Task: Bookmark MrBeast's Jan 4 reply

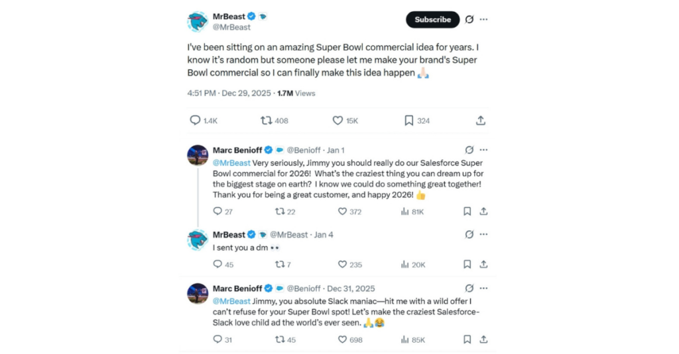Action: pyautogui.click(x=467, y=264)
